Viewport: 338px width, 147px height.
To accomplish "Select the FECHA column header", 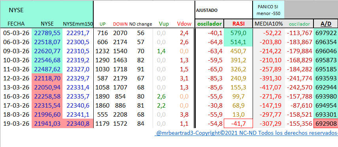I will coord(16,24).
